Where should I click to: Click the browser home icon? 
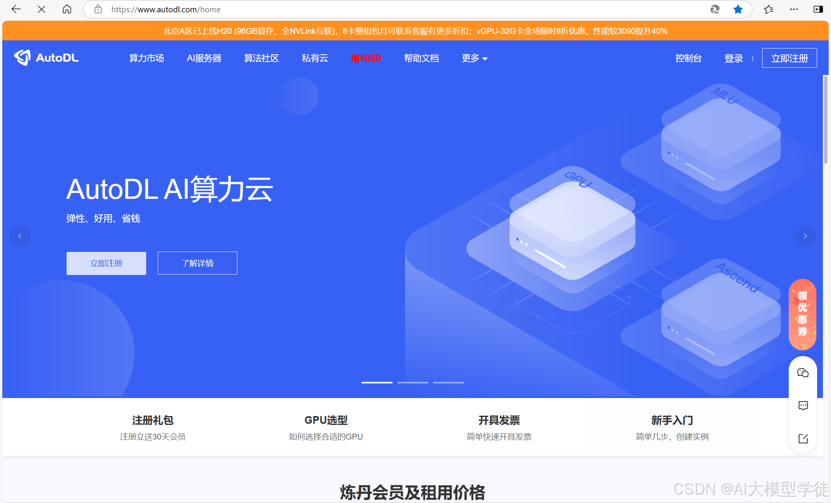(x=67, y=9)
